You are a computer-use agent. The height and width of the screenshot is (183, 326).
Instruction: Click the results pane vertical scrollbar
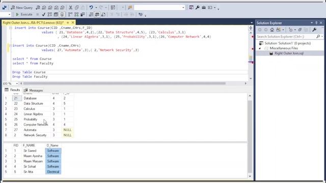pyautogui.click(x=250, y=137)
